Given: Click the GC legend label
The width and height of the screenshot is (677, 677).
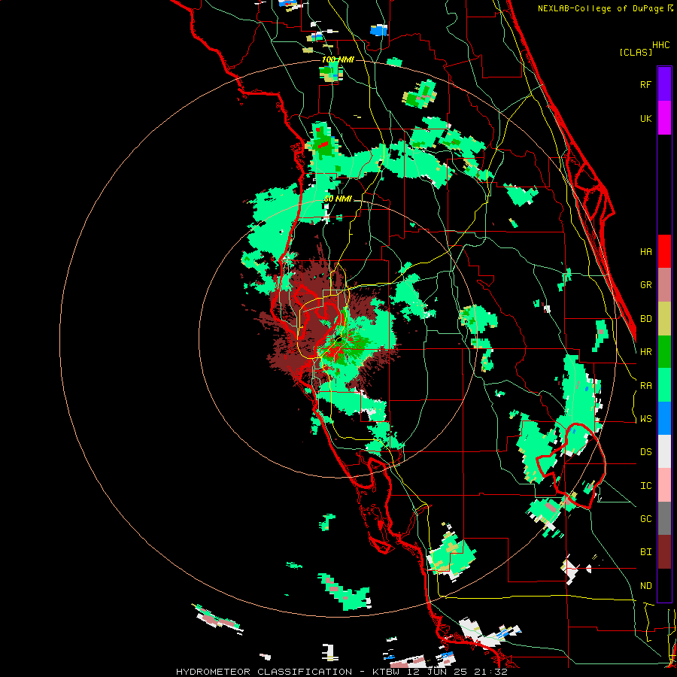Looking at the screenshot, I should coord(645,519).
